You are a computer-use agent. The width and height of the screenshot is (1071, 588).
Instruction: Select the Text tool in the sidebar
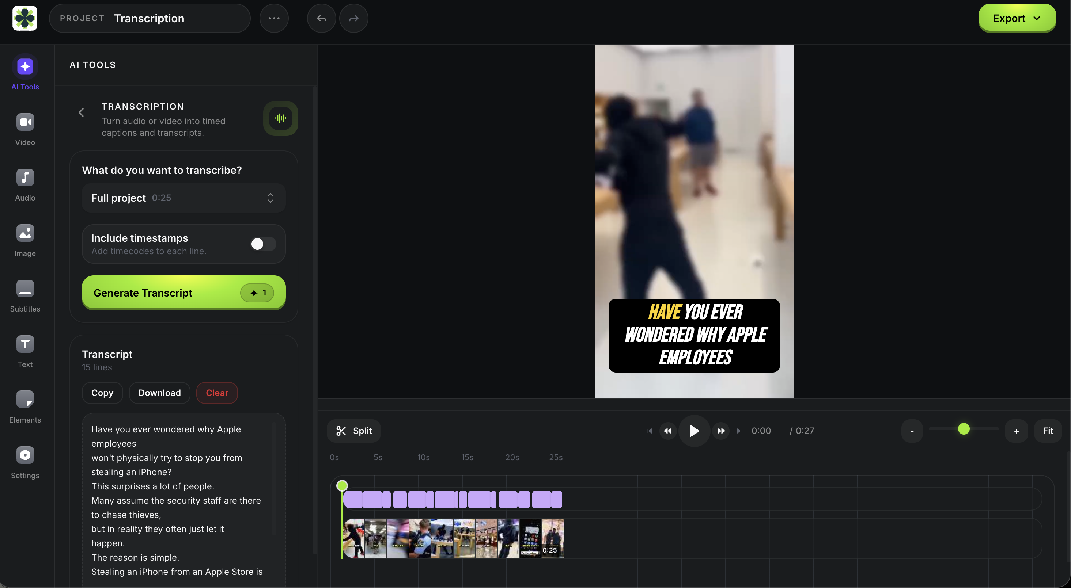(24, 350)
